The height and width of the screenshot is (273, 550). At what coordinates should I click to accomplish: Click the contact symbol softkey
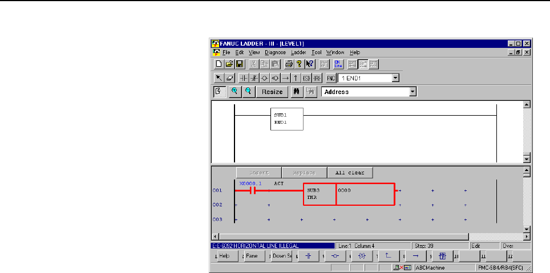coord(309,256)
